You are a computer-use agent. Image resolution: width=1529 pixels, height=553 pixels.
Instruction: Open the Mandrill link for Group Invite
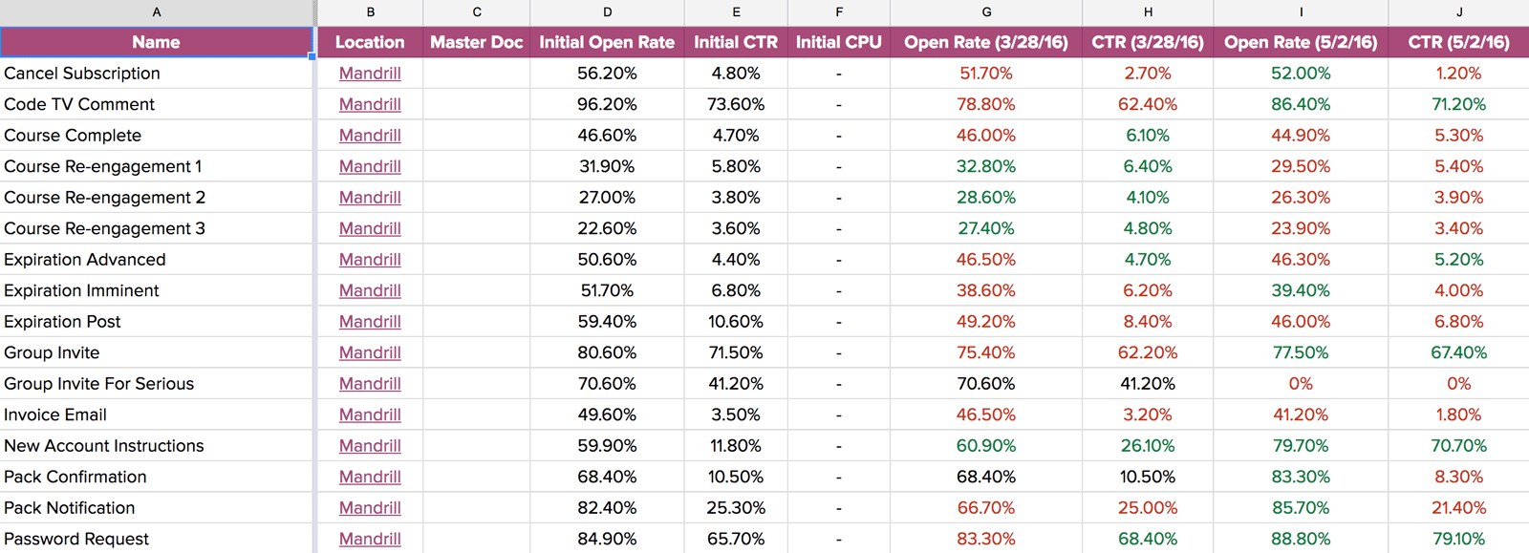(x=370, y=352)
